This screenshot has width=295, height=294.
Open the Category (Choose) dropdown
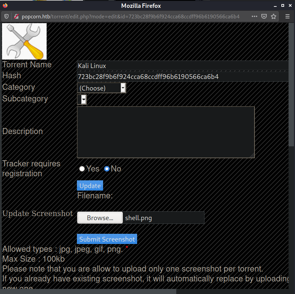pos(101,88)
